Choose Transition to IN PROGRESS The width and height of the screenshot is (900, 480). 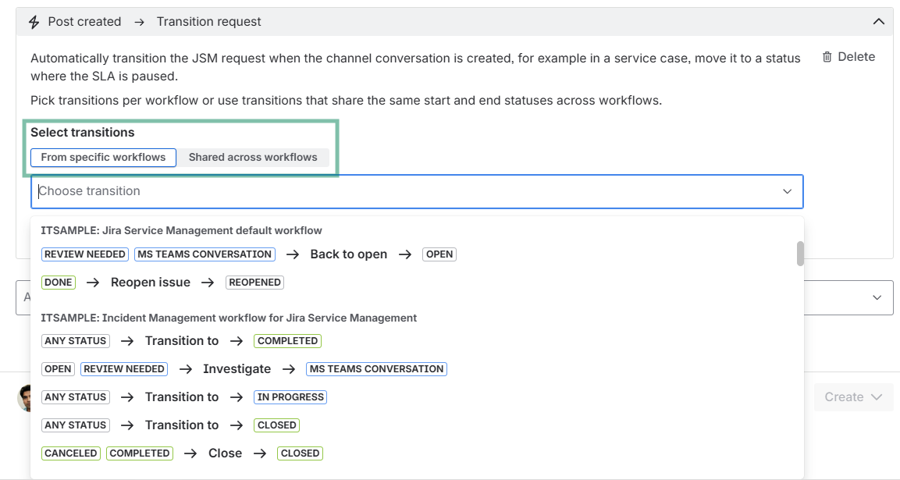coord(183,397)
